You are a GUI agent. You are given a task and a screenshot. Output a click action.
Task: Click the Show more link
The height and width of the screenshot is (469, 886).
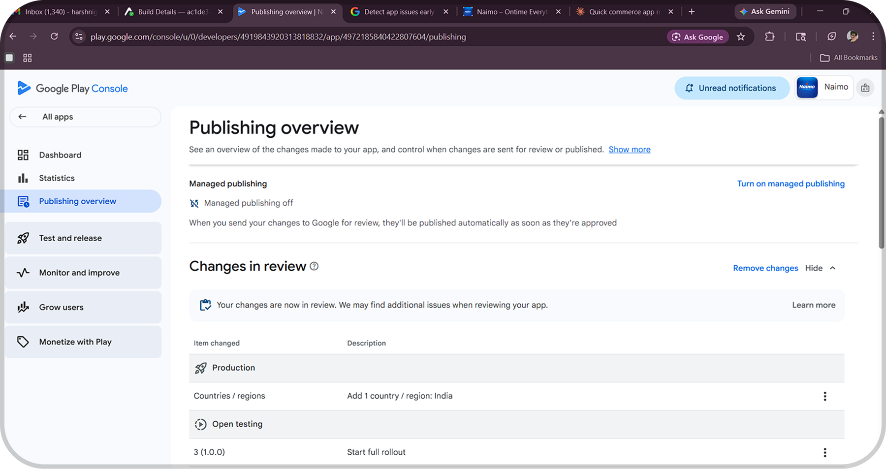click(629, 150)
